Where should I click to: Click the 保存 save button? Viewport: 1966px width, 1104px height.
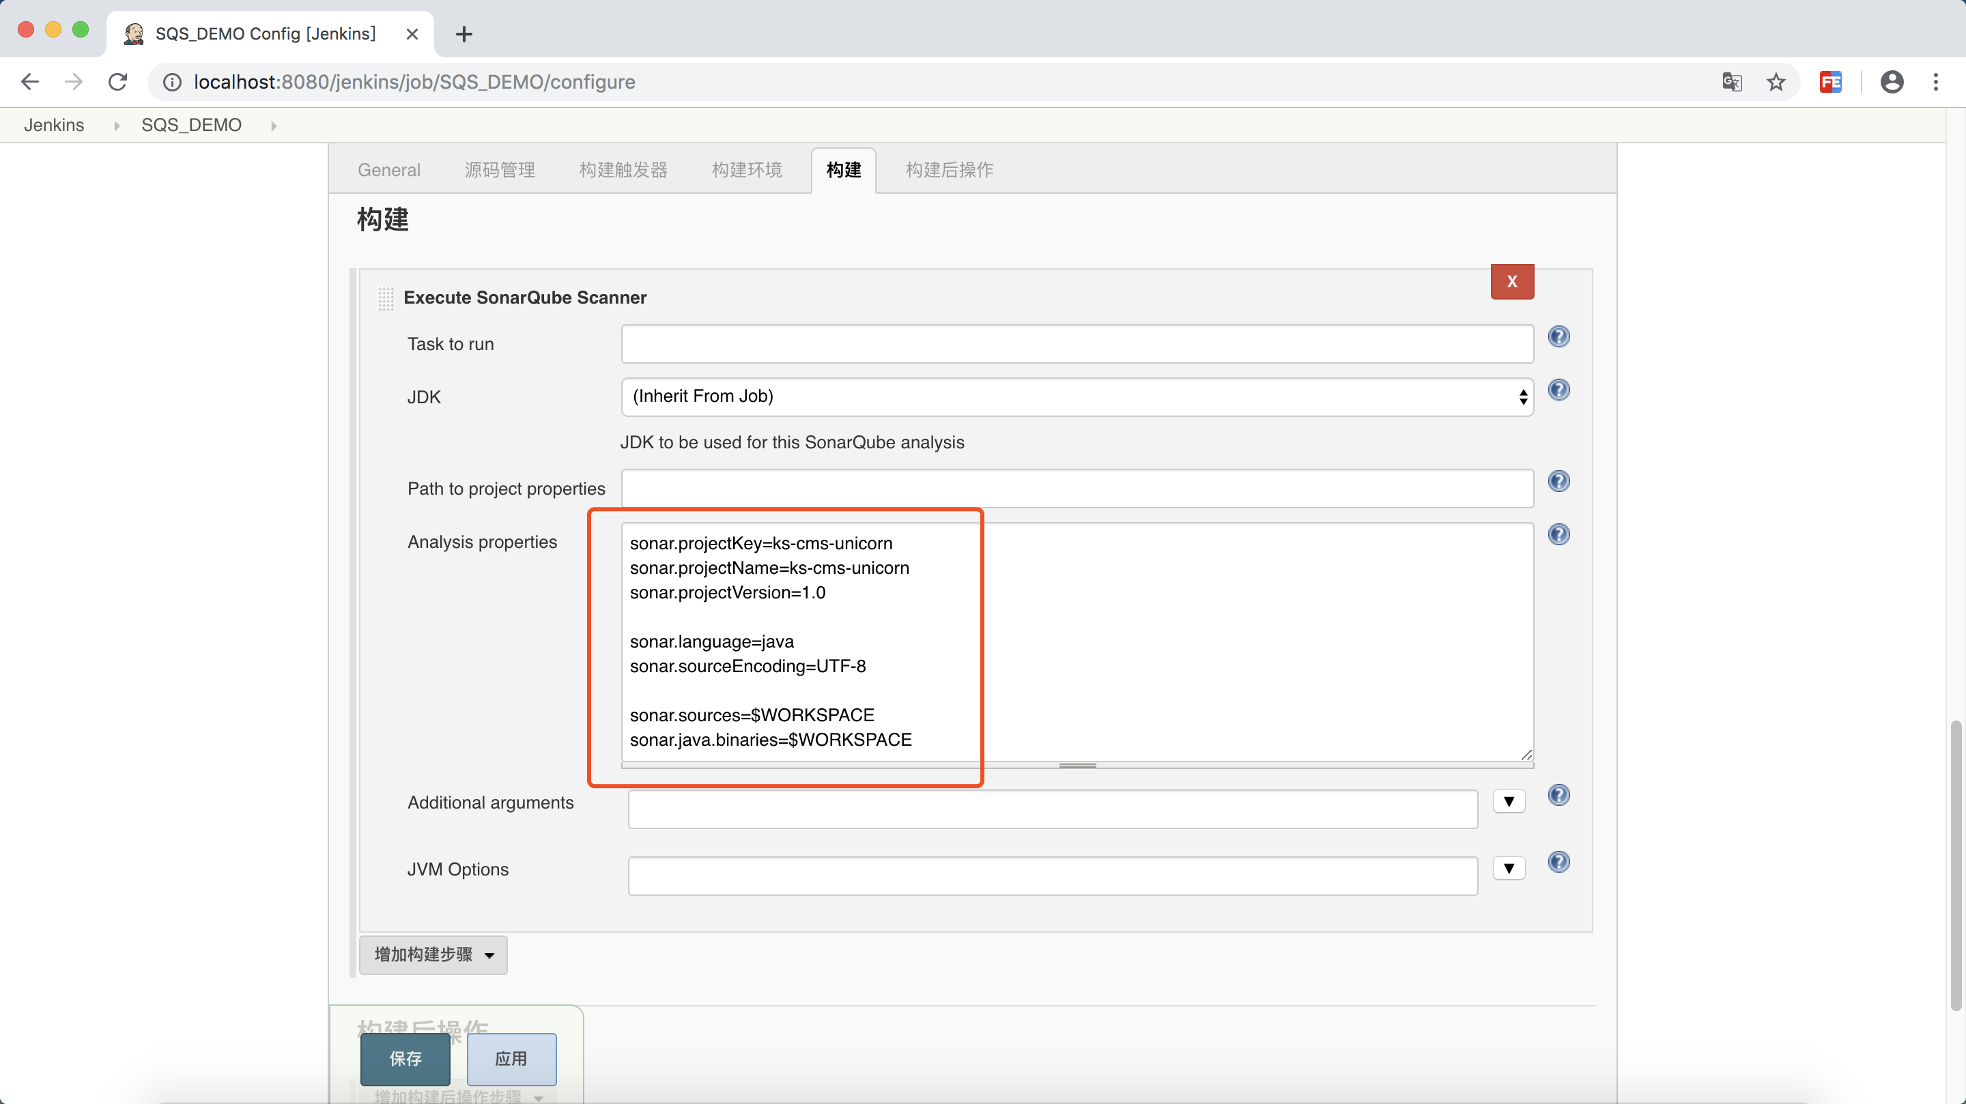click(x=405, y=1058)
